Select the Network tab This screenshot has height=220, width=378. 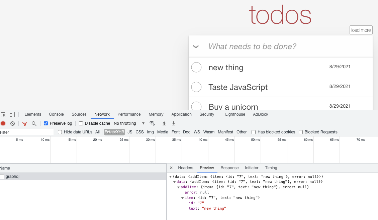coord(102,114)
